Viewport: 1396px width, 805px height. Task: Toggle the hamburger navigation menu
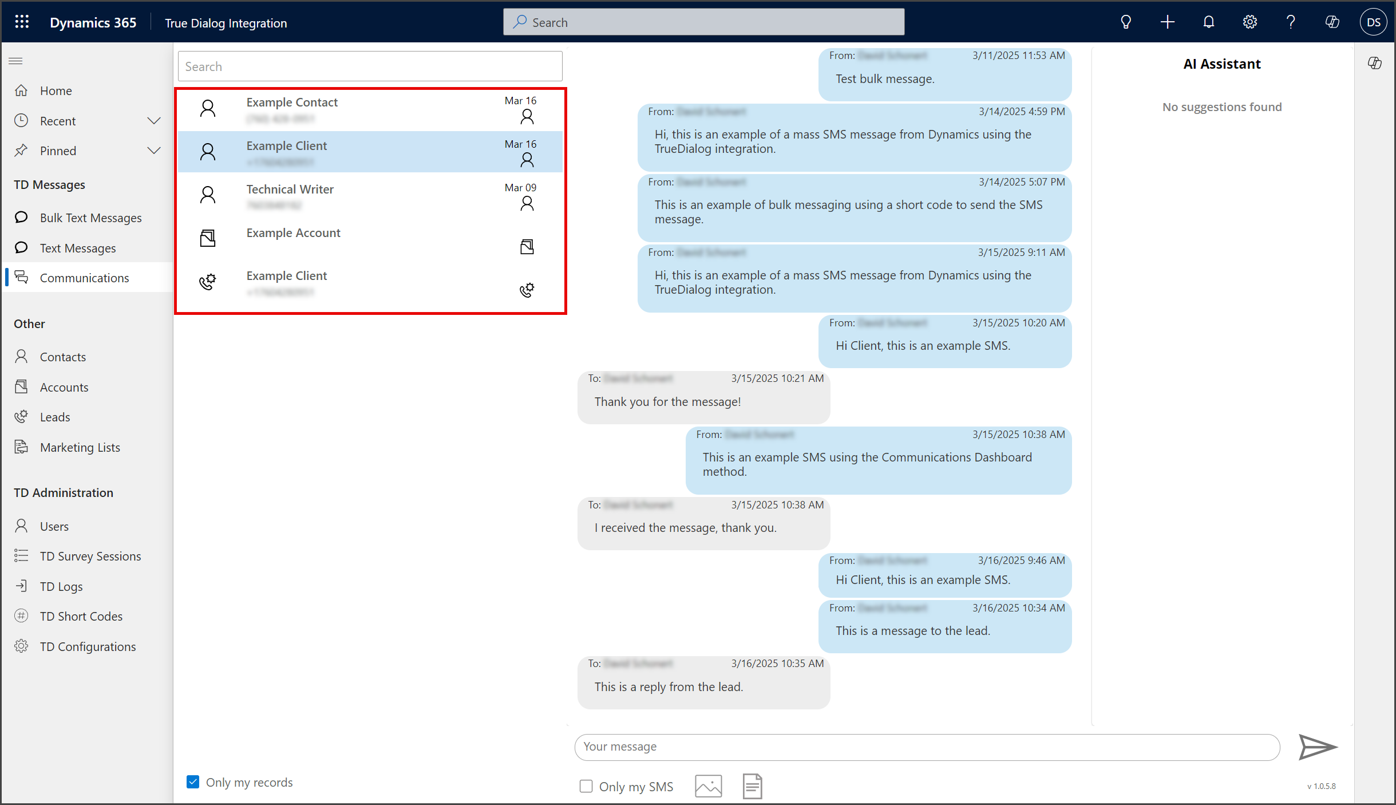point(16,61)
